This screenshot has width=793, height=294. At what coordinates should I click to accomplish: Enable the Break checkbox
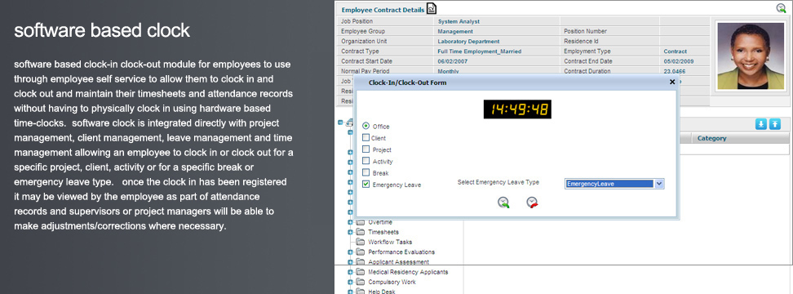[366, 172]
